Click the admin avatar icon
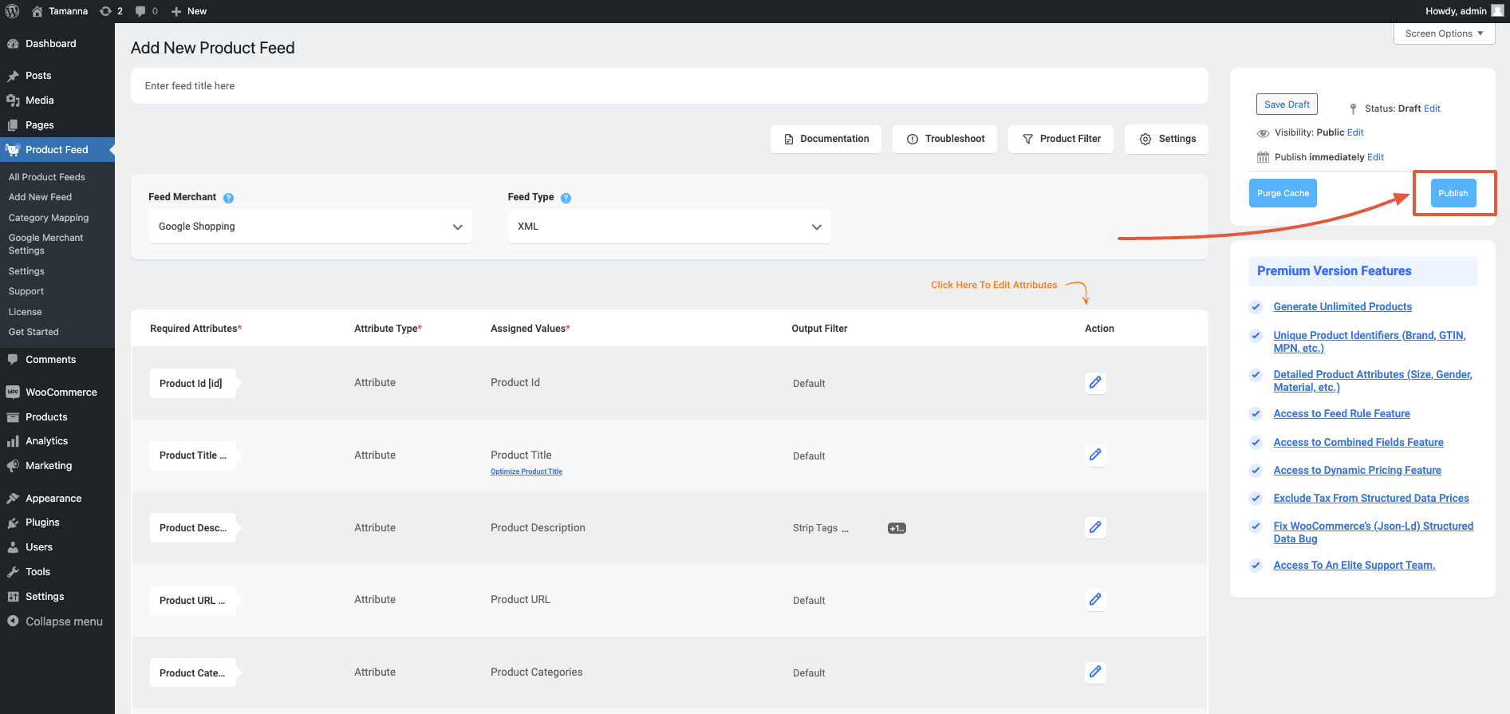1510x714 pixels. 1497,10
